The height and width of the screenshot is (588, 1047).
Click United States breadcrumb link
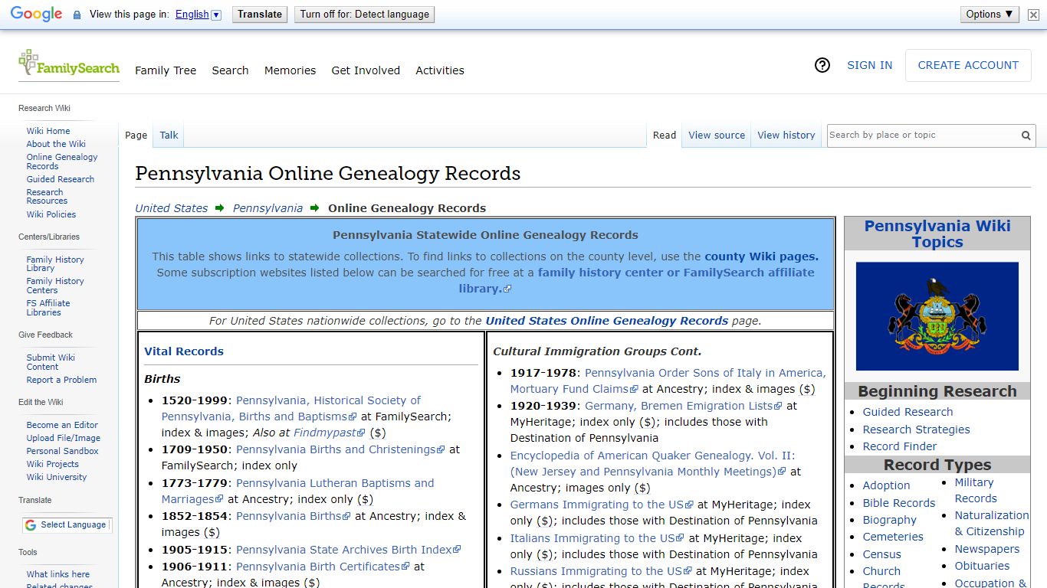[172, 208]
